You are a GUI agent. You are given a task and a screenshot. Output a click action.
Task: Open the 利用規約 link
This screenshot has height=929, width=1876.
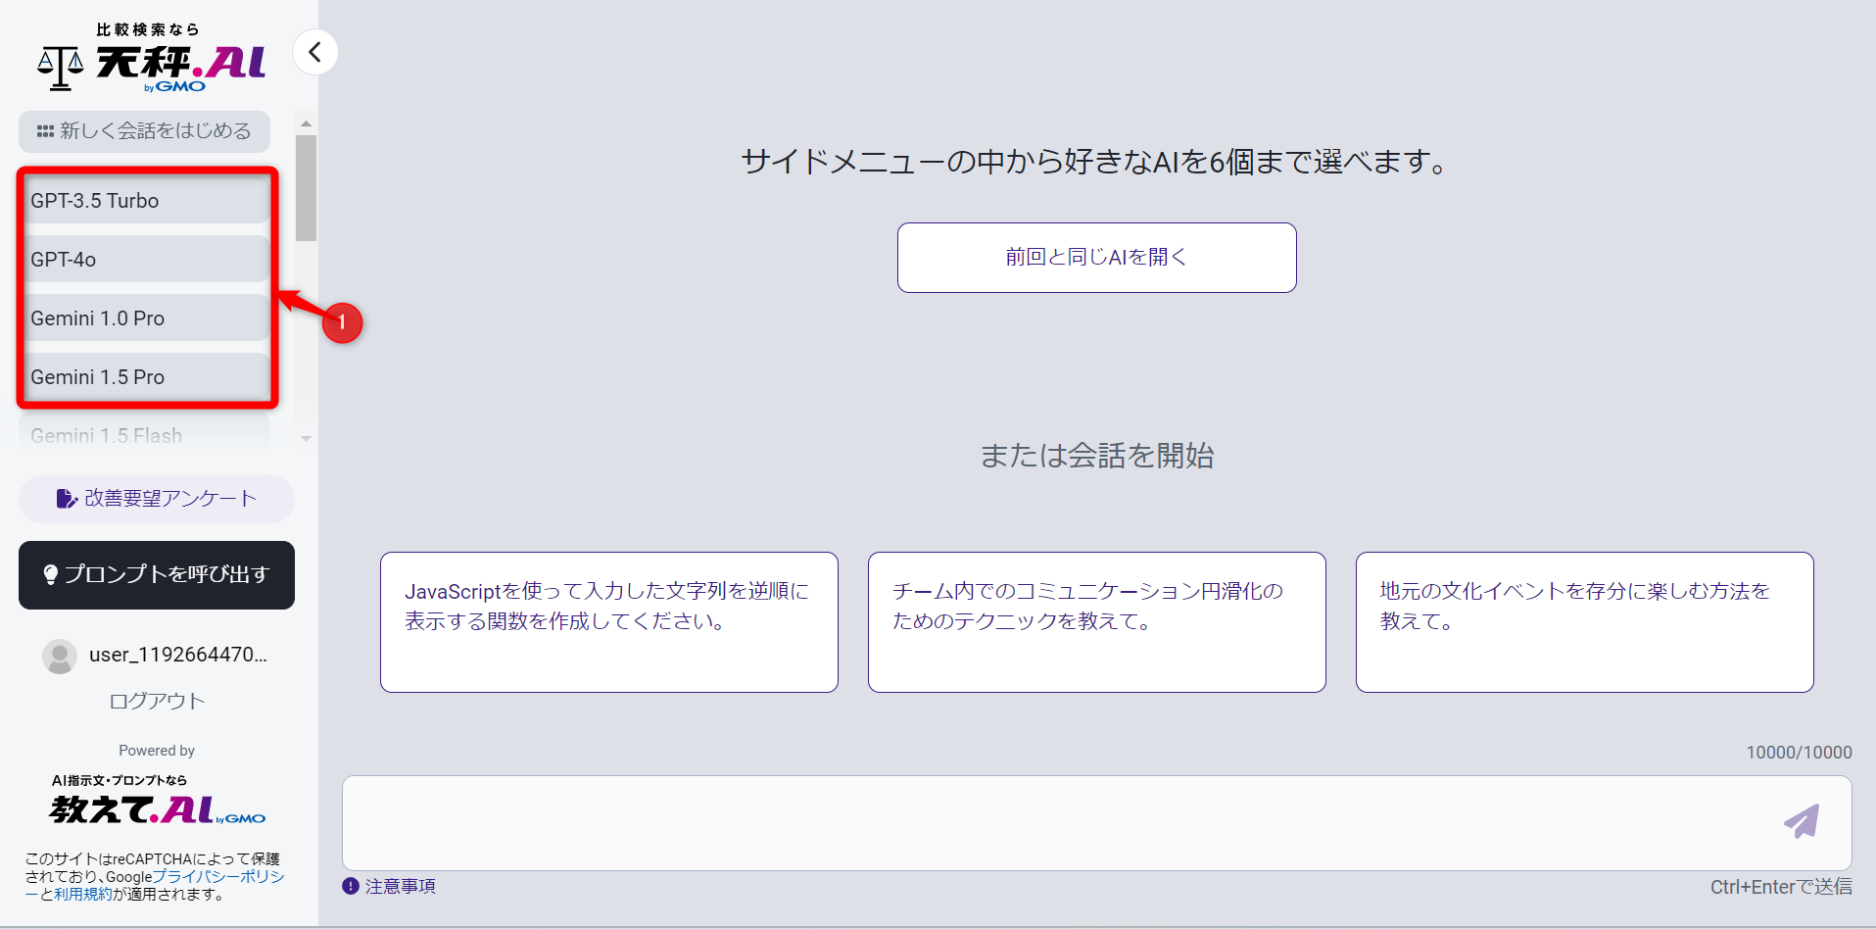coord(83,894)
